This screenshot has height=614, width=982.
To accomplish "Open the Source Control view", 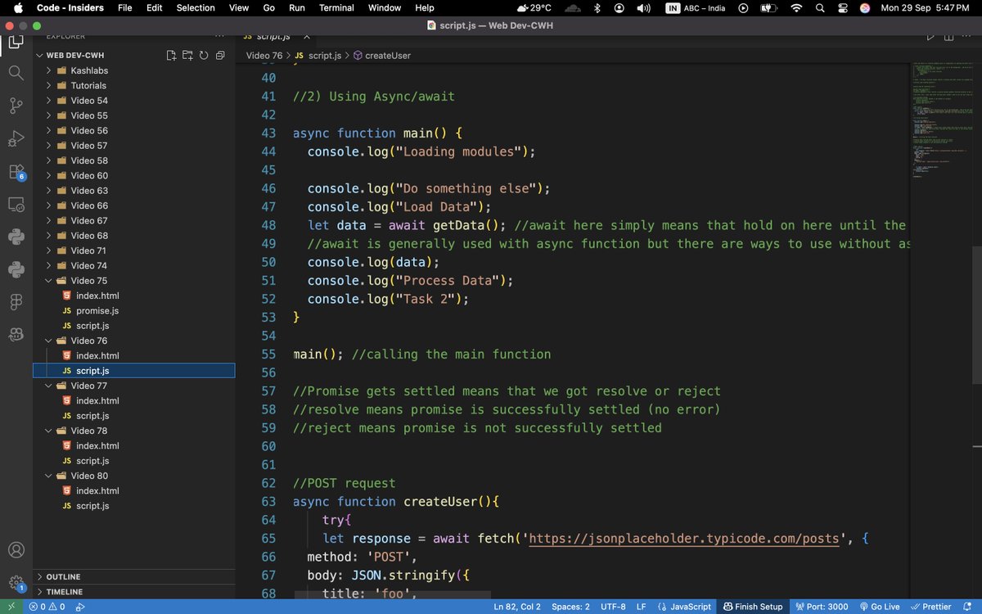I will tap(16, 106).
